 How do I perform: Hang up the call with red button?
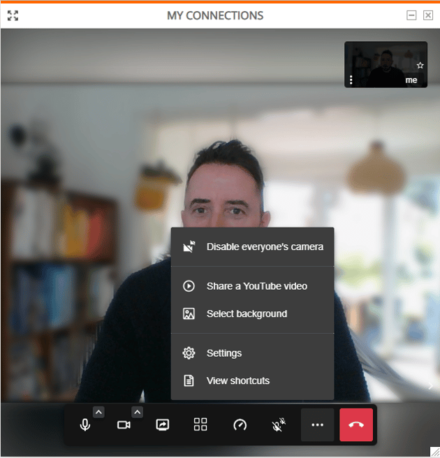point(356,424)
